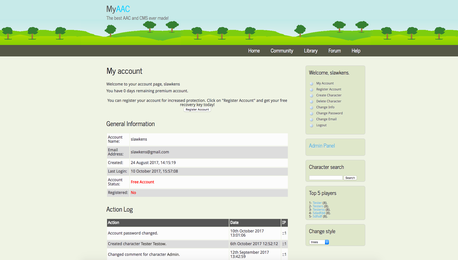Screen dimensions: 458x260
Task: Switch to the Forum section
Action: tap(334, 51)
